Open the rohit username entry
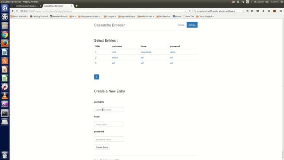Image resolution: width=284 pixels, height=160 pixels. tap(114, 52)
